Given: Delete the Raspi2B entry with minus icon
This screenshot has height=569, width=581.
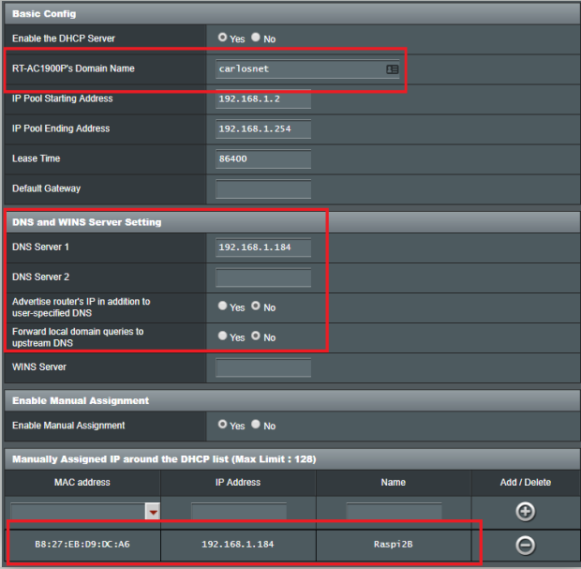Looking at the screenshot, I should click(x=526, y=546).
